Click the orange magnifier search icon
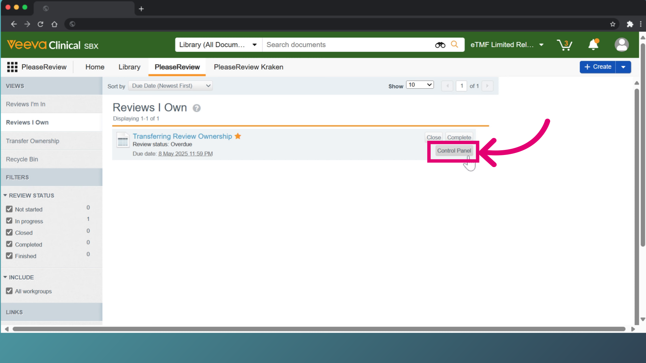Viewport: 646px width, 363px height. pyautogui.click(x=455, y=44)
